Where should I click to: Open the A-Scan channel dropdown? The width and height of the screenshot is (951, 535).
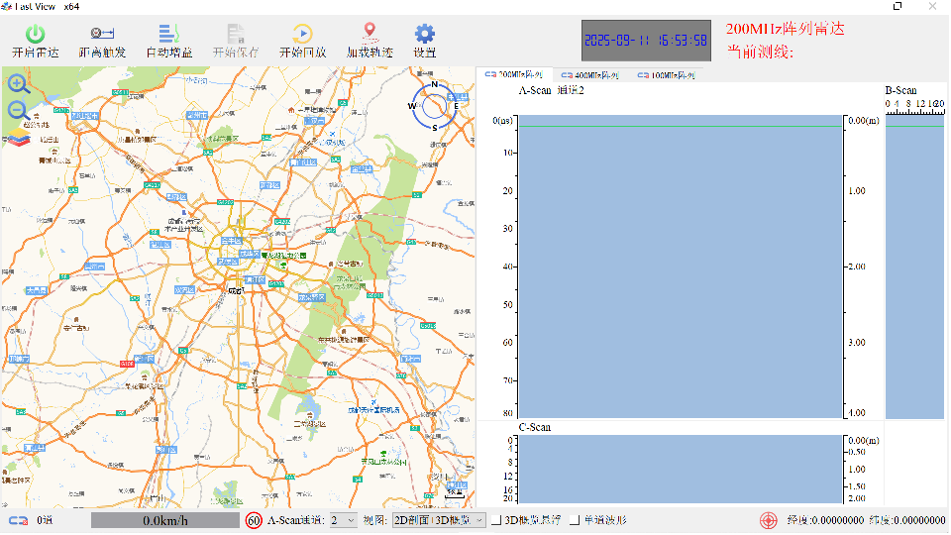344,520
